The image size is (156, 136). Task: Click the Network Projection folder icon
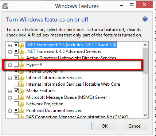pos(22,104)
